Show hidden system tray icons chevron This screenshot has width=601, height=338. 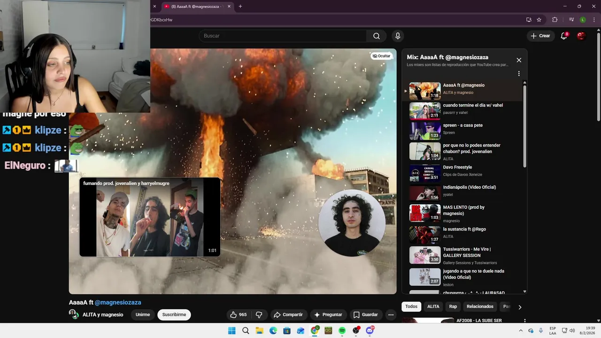tap(521, 330)
